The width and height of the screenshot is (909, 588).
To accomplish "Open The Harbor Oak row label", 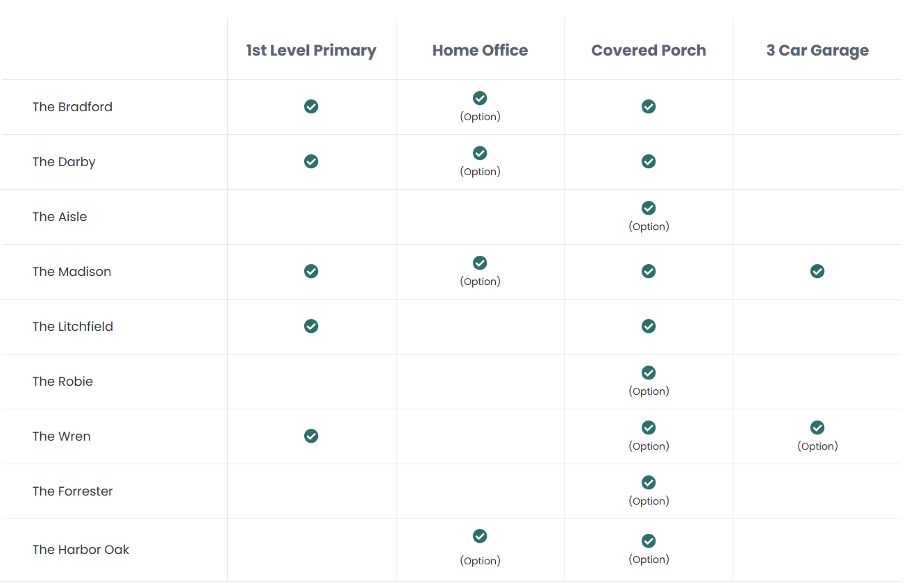I will (x=81, y=550).
